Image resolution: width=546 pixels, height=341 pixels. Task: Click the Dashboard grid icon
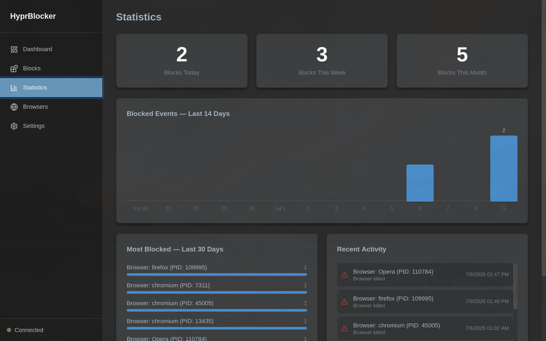coord(14,49)
